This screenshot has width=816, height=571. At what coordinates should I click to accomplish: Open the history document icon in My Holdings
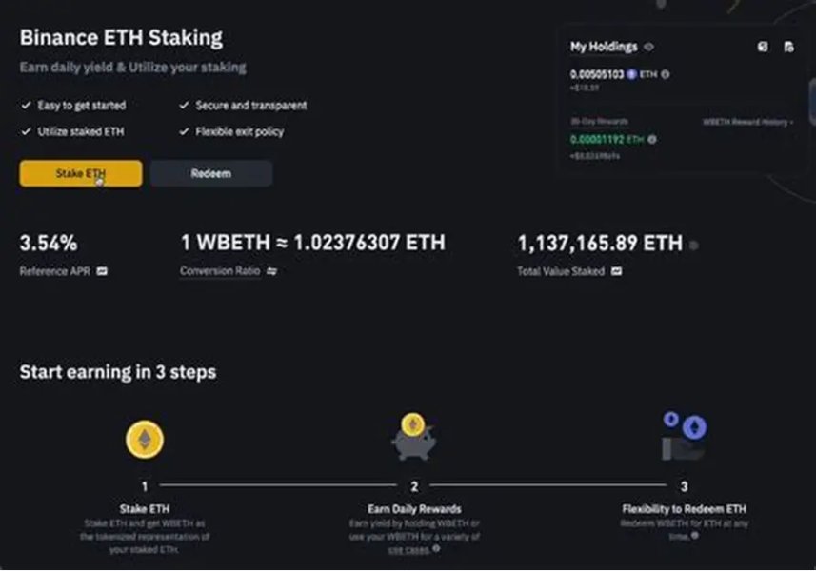click(x=788, y=47)
